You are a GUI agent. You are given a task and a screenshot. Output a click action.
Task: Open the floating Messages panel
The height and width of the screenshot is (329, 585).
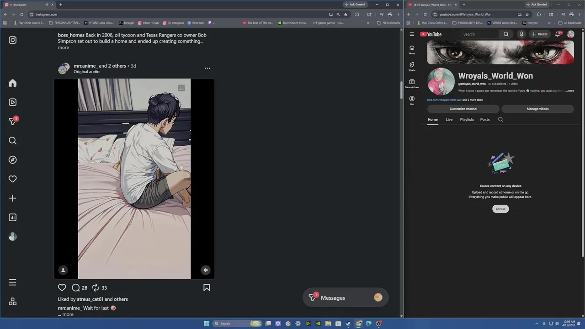(x=346, y=297)
